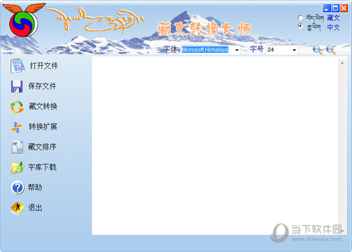
Task: Click the 藏文排序 document icon
Action: click(17, 147)
